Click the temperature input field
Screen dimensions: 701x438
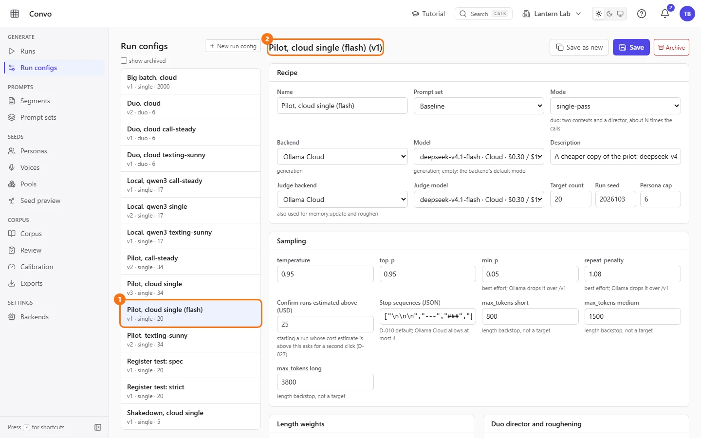pyautogui.click(x=325, y=274)
